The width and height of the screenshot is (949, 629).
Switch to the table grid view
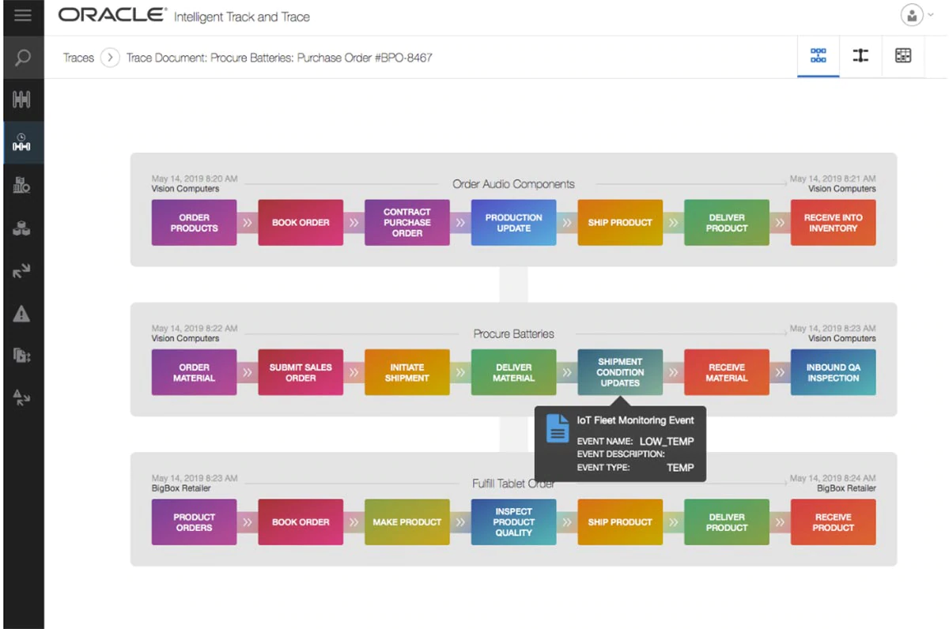[x=903, y=55]
